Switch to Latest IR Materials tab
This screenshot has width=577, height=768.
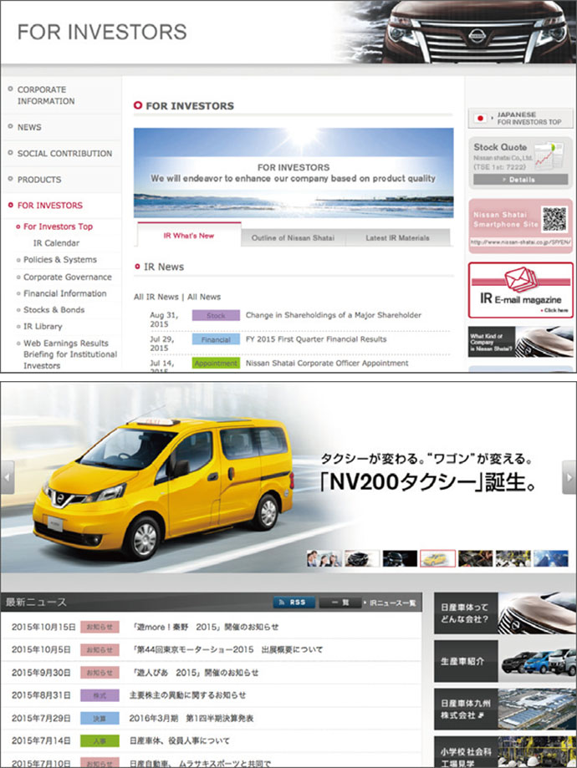tap(397, 237)
